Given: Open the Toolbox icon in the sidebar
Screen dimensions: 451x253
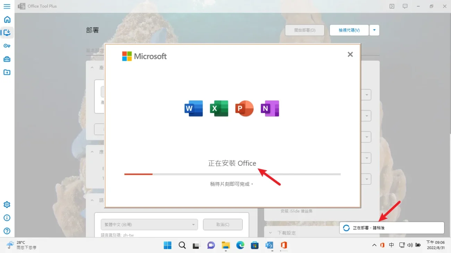Looking at the screenshot, I should pos(7,59).
